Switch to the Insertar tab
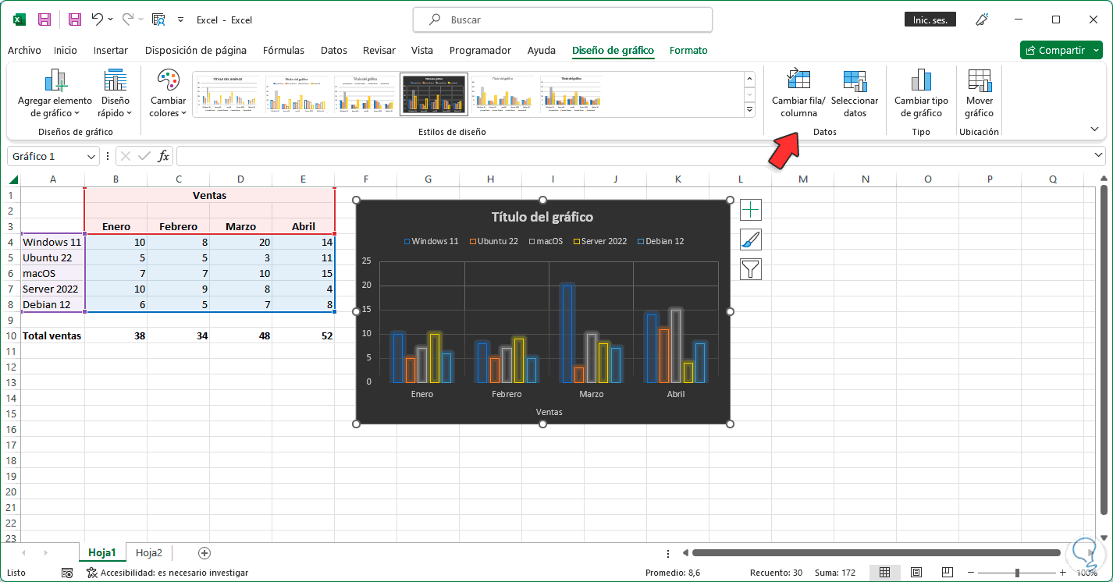The height and width of the screenshot is (582, 1113). (x=111, y=50)
